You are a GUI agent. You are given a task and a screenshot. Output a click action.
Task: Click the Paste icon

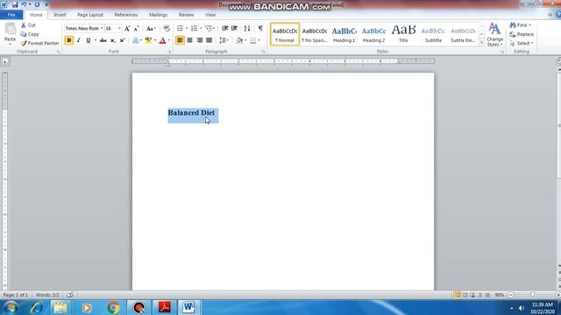(10, 29)
